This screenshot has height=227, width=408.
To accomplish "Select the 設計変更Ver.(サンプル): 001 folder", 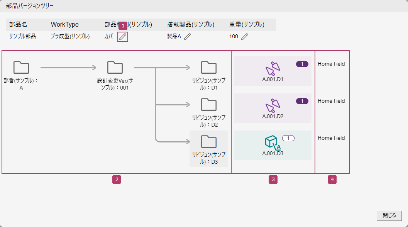I will pyautogui.click(x=115, y=68).
